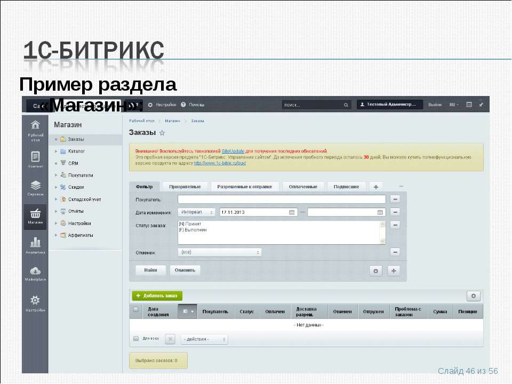Screen dimensions: 512x384
Task: Open the 1c-bitrix.ru/buy link
Action: click(x=220, y=163)
